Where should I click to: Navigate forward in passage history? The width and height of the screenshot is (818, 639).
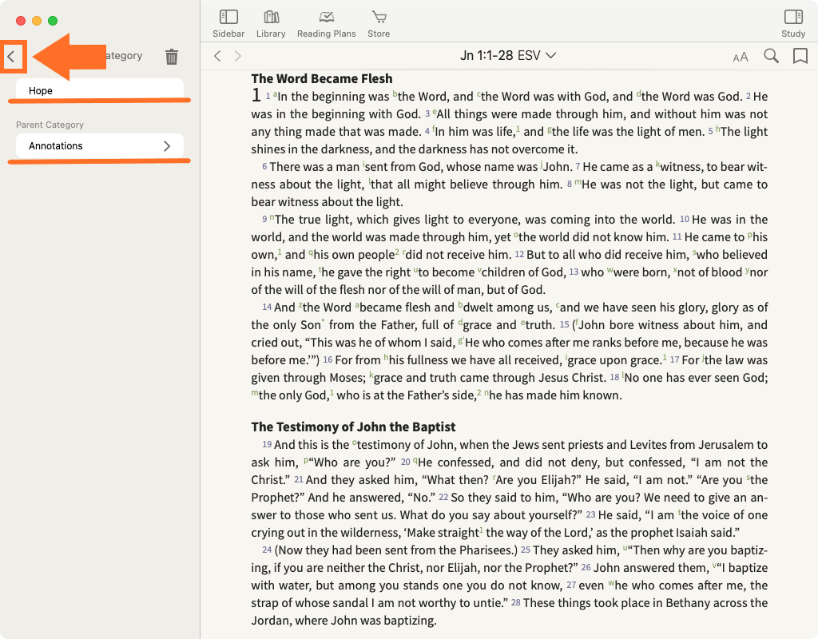click(x=237, y=56)
